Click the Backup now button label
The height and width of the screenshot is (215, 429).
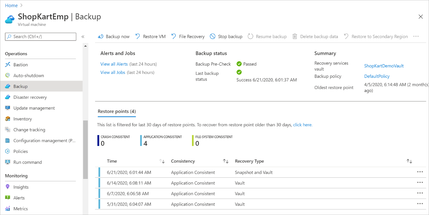117,37
